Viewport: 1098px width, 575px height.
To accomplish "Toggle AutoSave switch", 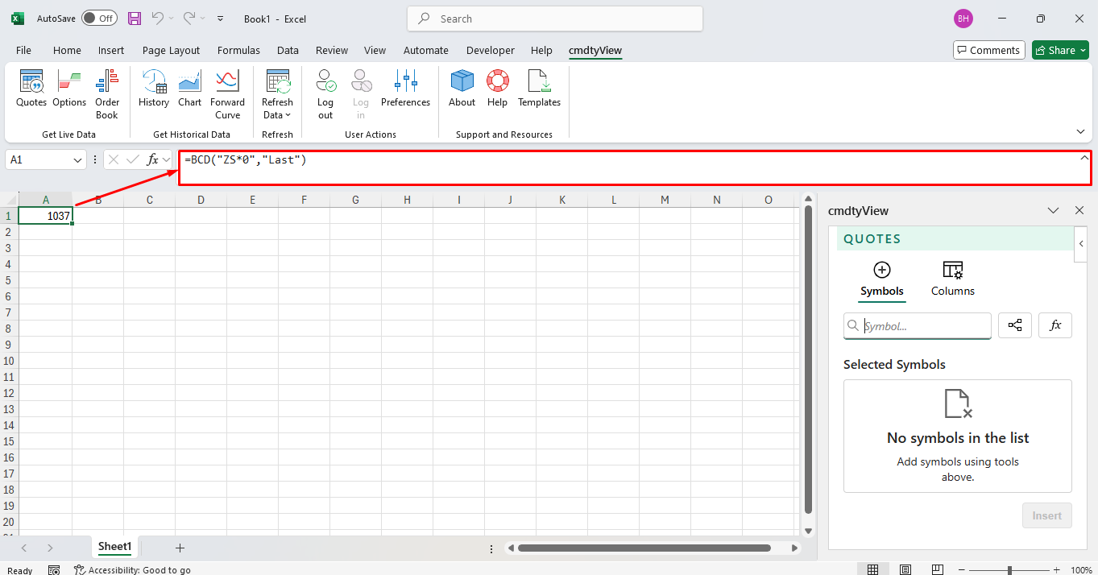I will [x=99, y=19].
